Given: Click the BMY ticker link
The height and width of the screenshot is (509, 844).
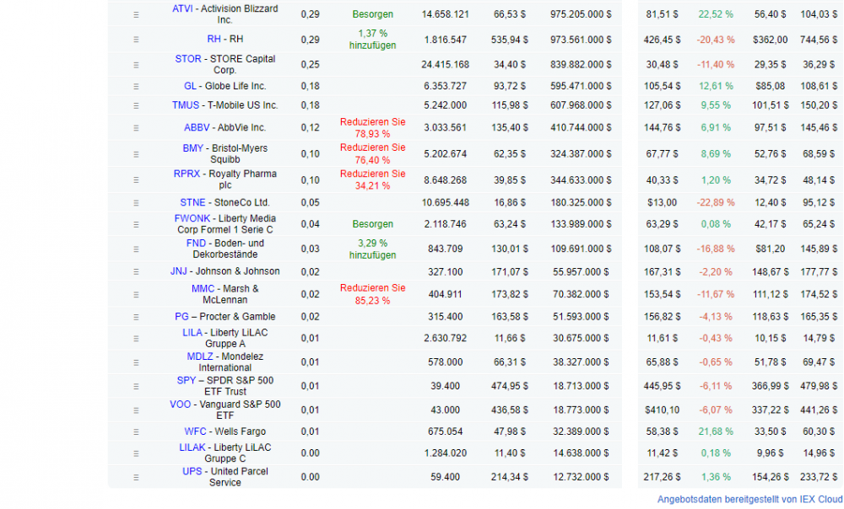Looking at the screenshot, I should (192, 147).
